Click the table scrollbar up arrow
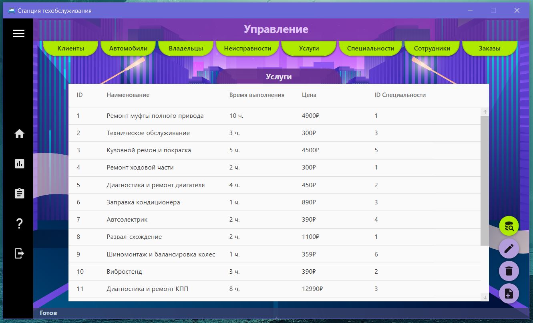 click(485, 112)
